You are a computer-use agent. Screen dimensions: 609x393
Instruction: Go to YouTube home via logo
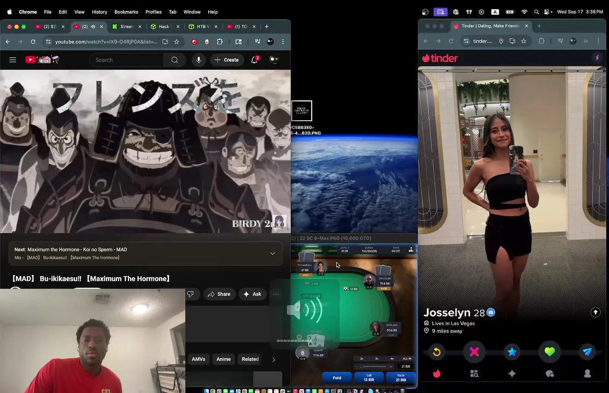(x=42, y=59)
